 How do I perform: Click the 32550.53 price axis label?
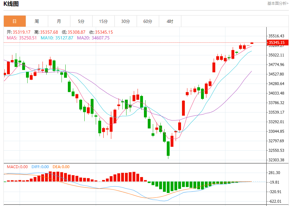276,150
